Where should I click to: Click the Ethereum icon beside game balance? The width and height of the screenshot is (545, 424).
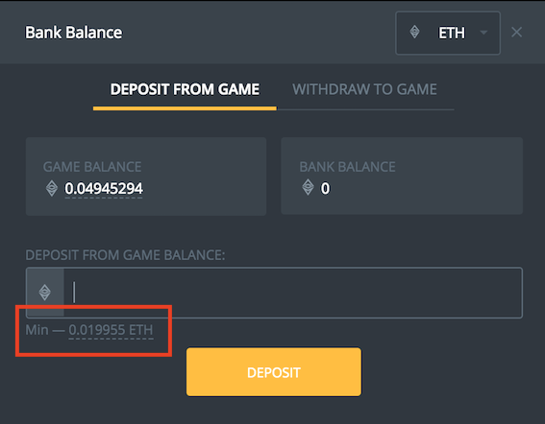point(52,188)
